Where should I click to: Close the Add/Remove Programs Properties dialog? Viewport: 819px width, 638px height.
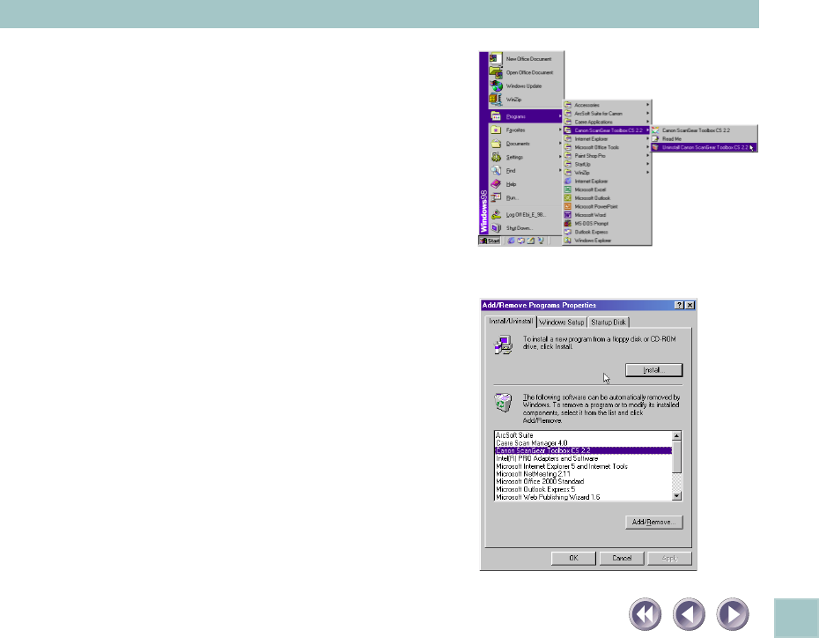coord(690,305)
